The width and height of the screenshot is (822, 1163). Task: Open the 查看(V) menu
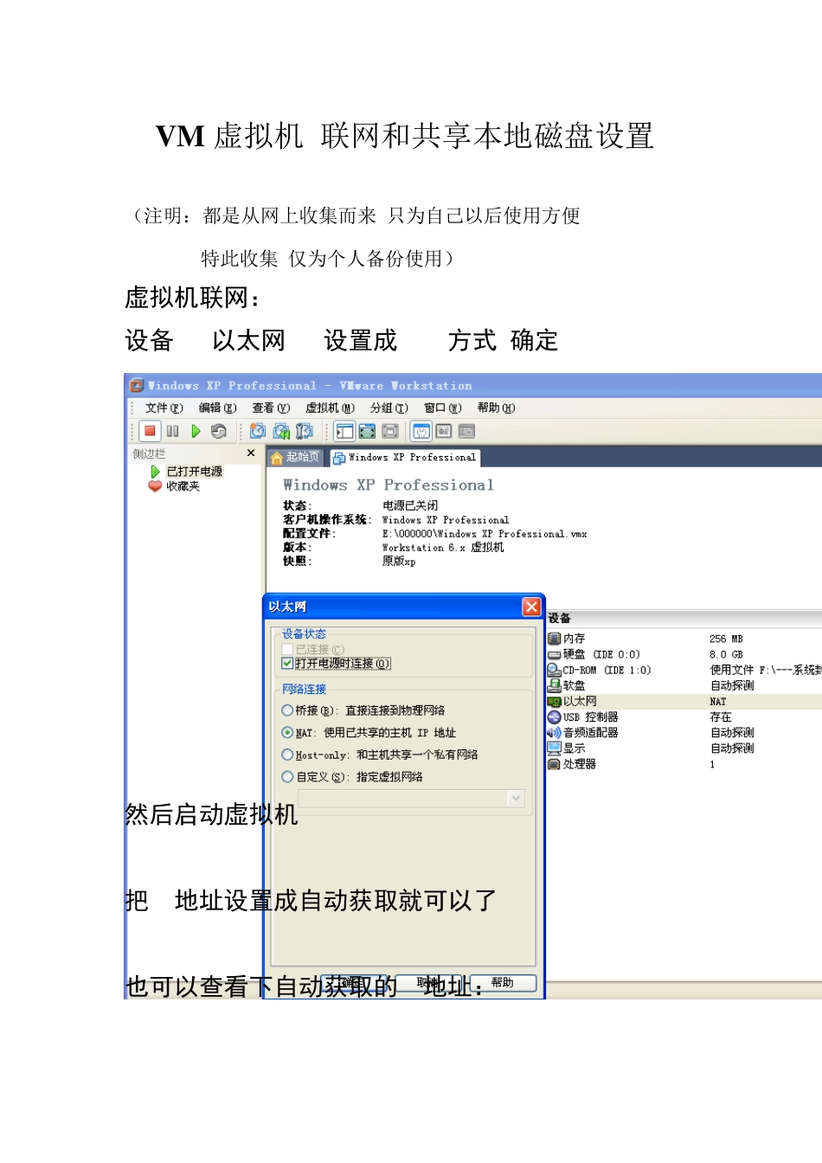coord(271,408)
